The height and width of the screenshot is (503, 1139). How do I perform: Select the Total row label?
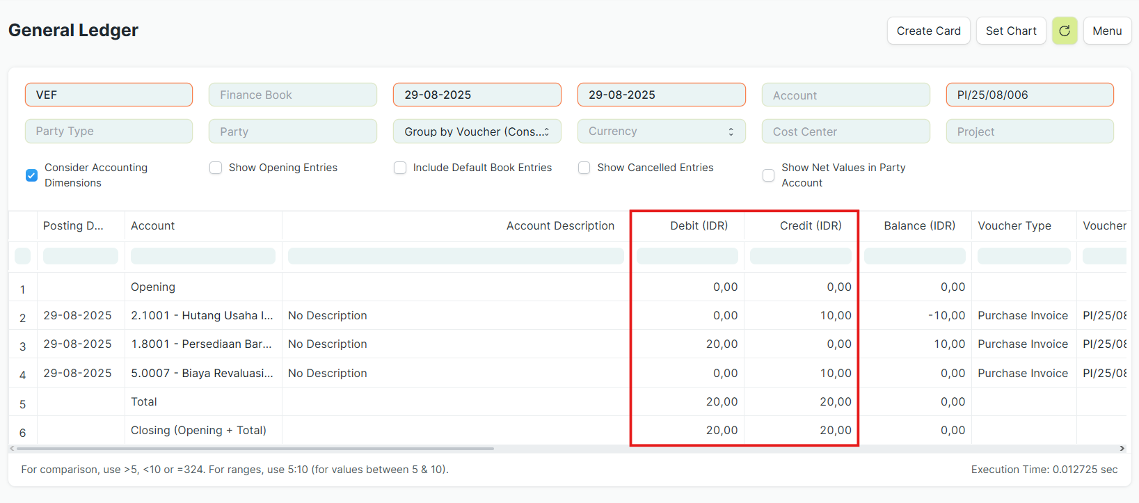click(x=143, y=402)
